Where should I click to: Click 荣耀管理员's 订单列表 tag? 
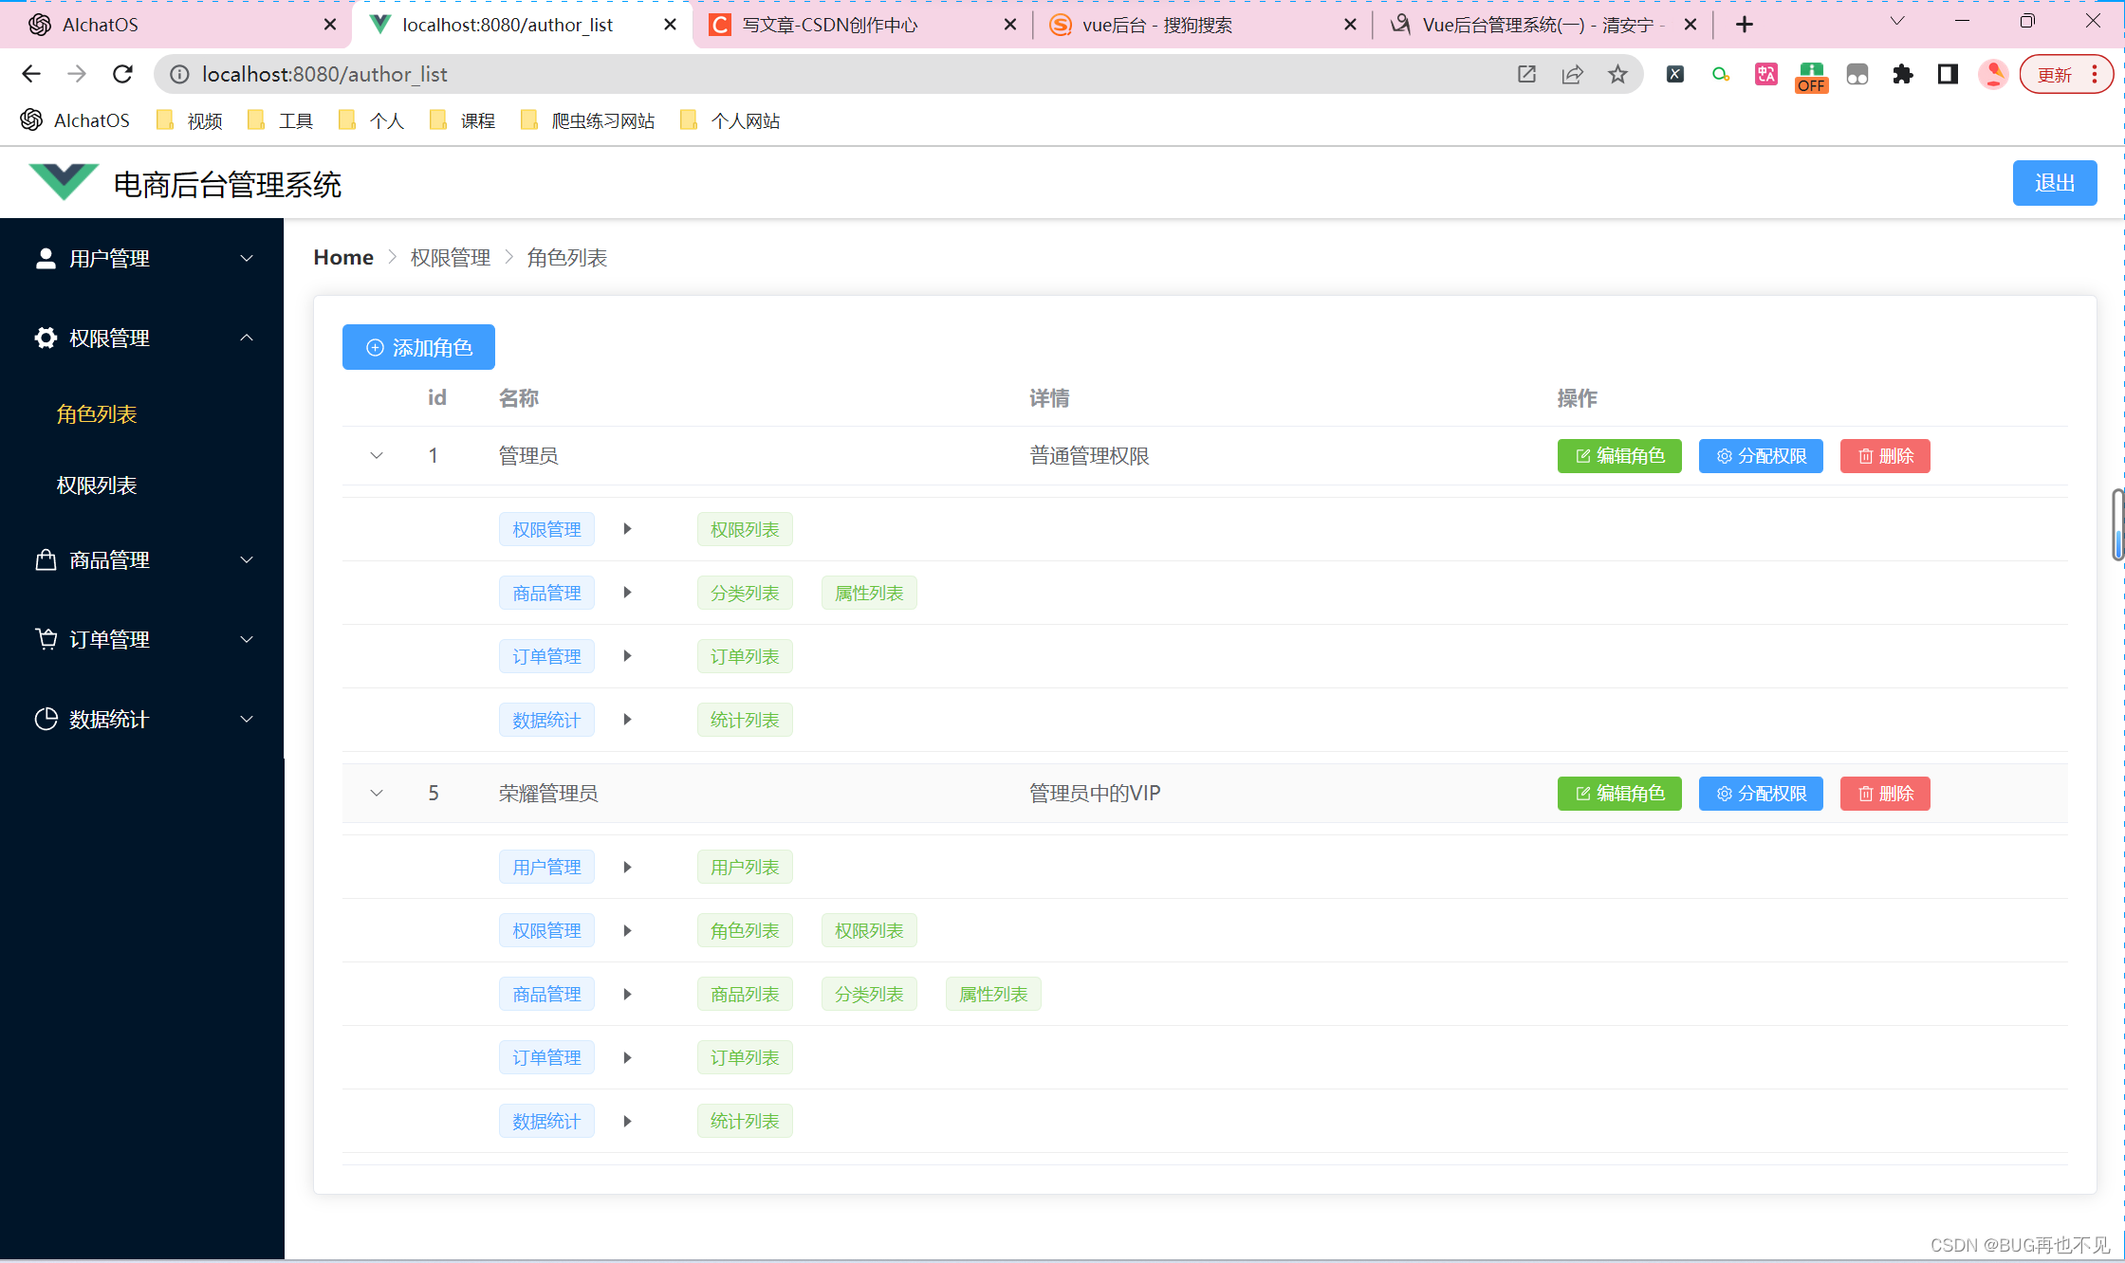click(745, 1057)
